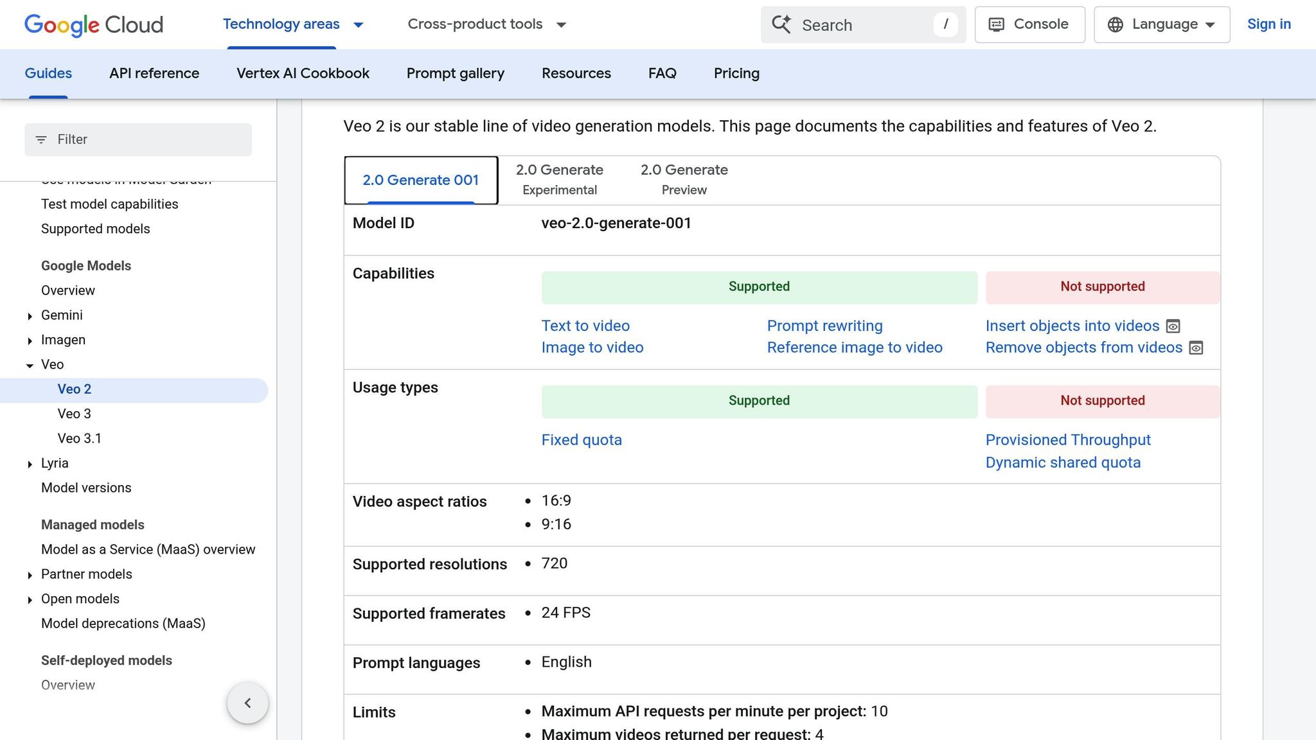Expand the Imagen section arrow
Screen dimensions: 1316x740
(x=30, y=340)
